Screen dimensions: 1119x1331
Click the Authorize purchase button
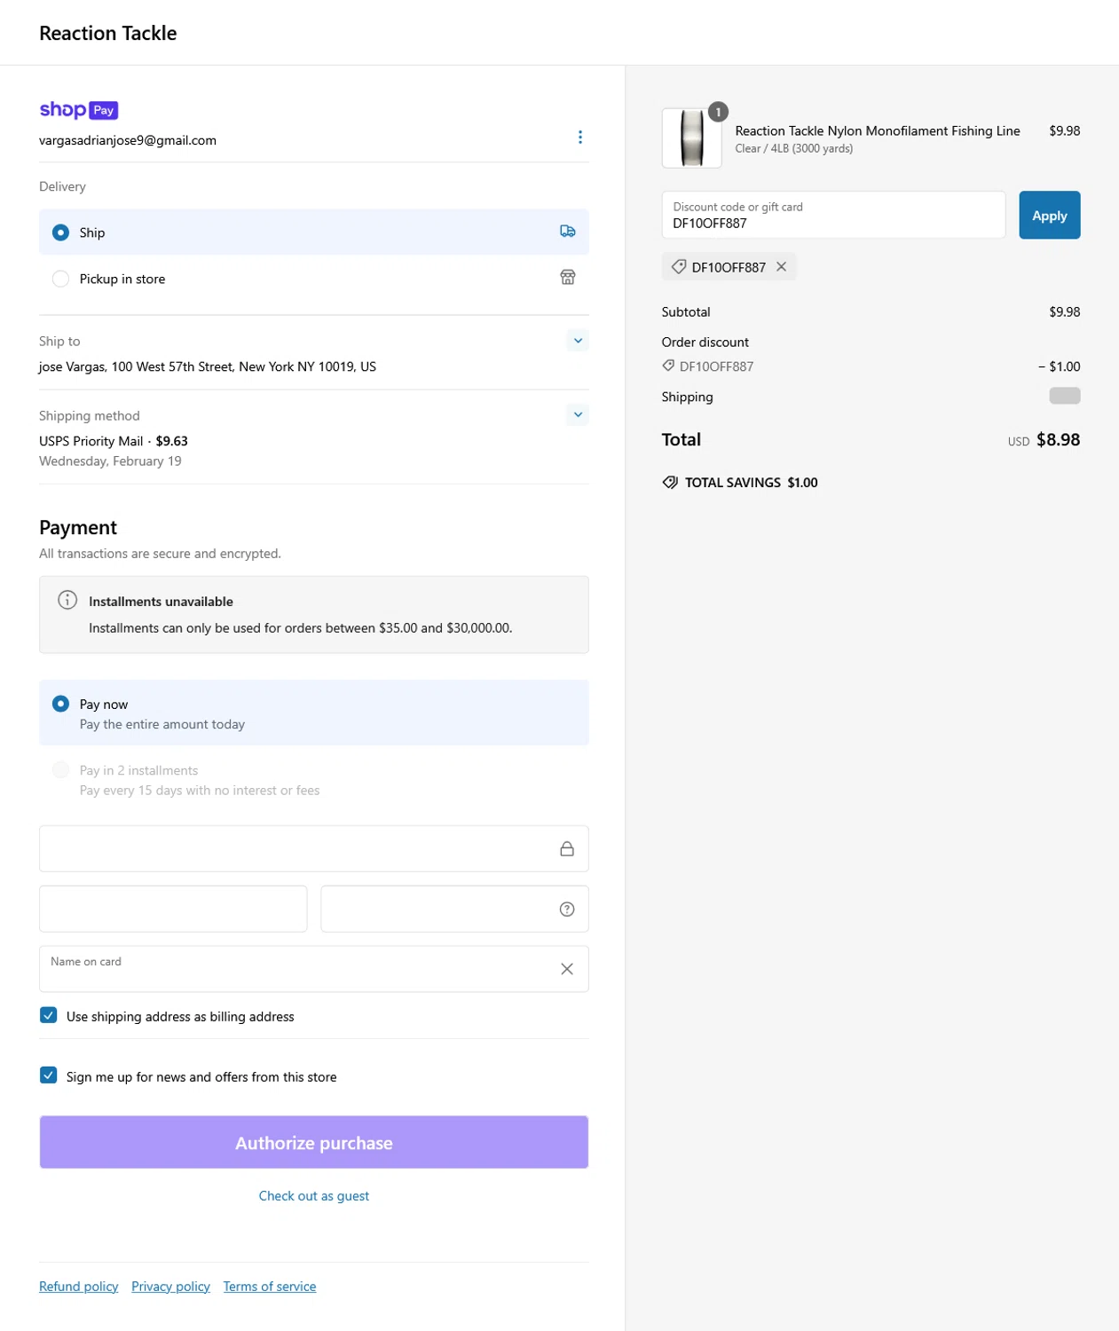pos(314,1142)
